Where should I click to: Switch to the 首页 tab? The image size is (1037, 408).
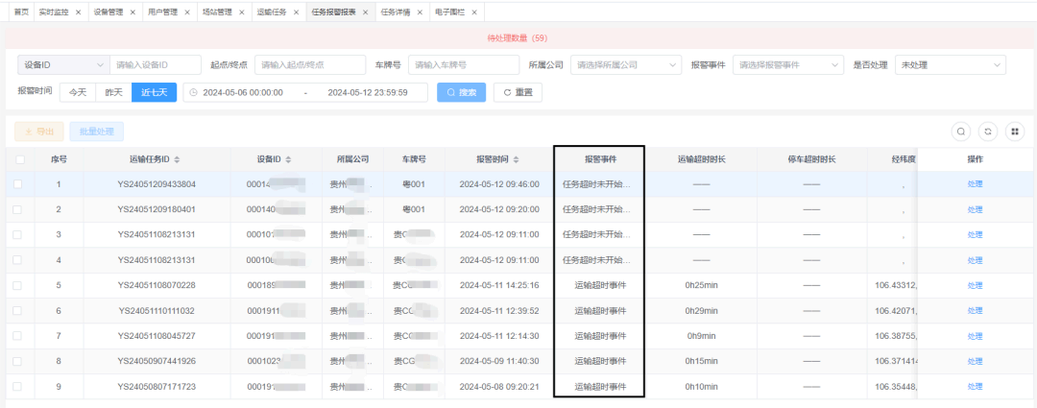[21, 12]
